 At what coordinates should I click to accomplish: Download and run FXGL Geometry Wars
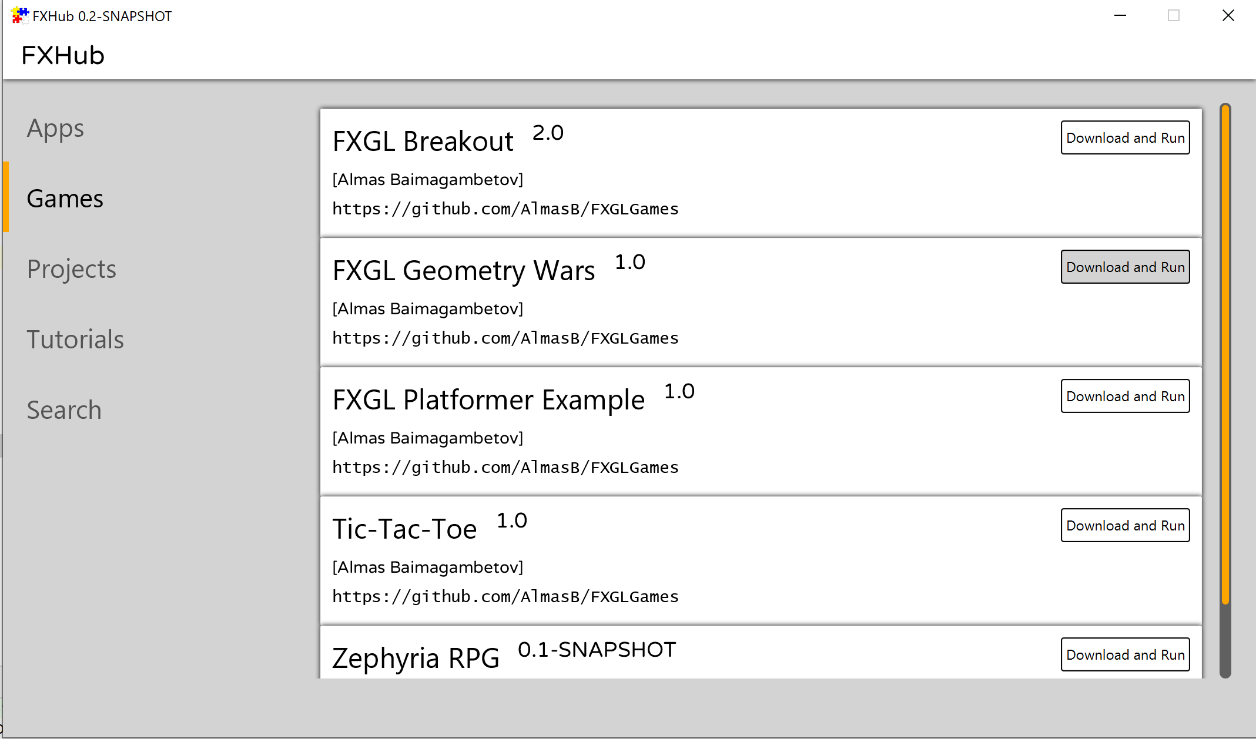(x=1124, y=267)
